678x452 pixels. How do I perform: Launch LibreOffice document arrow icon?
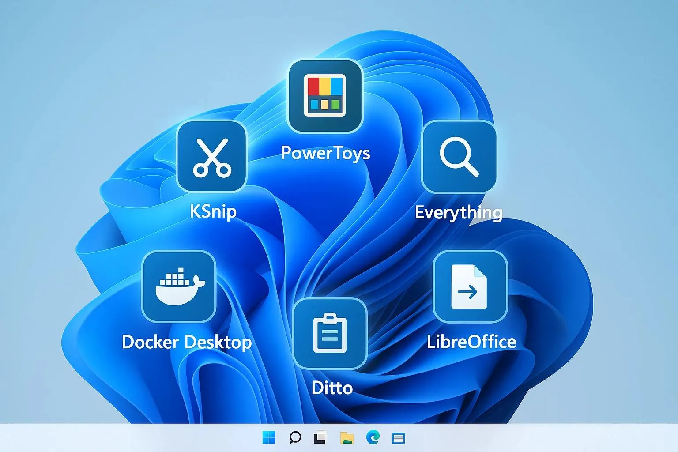pyautogui.click(x=470, y=286)
